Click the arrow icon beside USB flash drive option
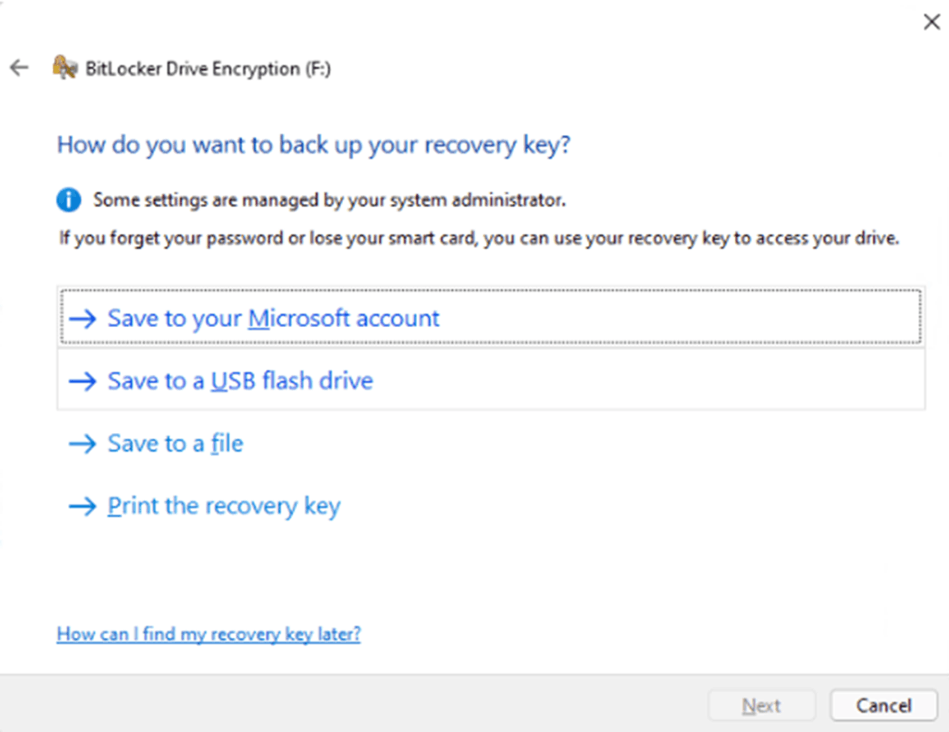This screenshot has width=949, height=732. [x=83, y=381]
